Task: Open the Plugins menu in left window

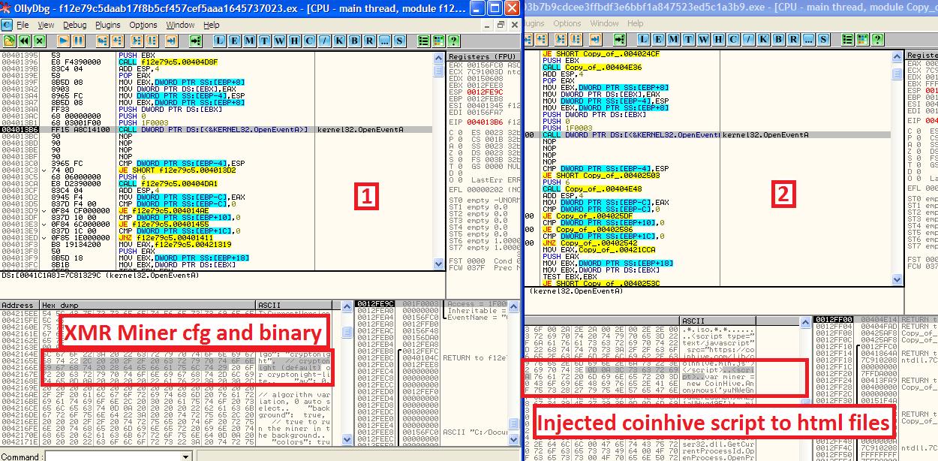Action: click(x=108, y=25)
